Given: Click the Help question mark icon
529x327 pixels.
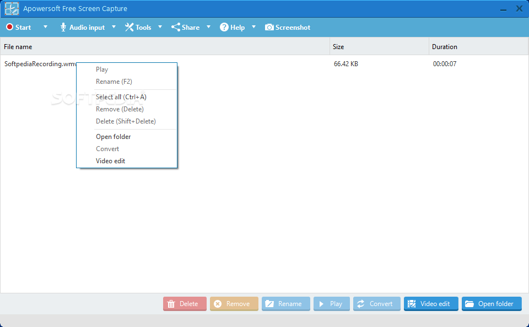Looking at the screenshot, I should [x=224, y=28].
